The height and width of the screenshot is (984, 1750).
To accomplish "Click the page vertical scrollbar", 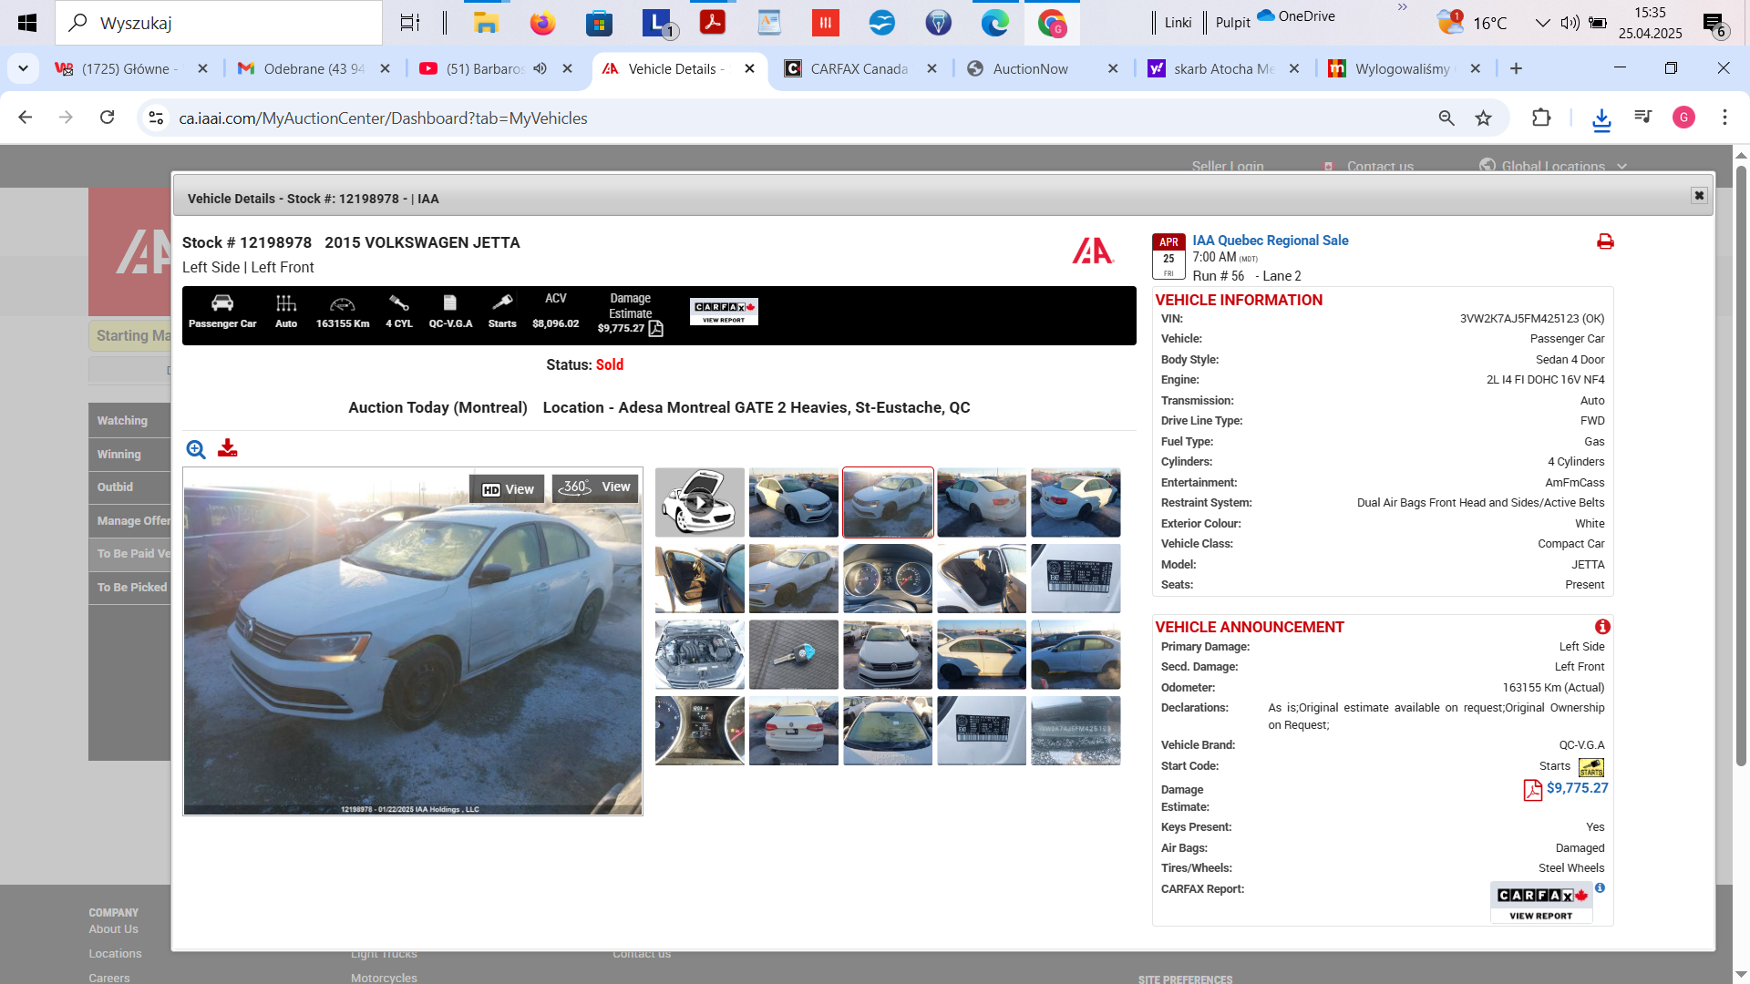I will pos(1741,465).
